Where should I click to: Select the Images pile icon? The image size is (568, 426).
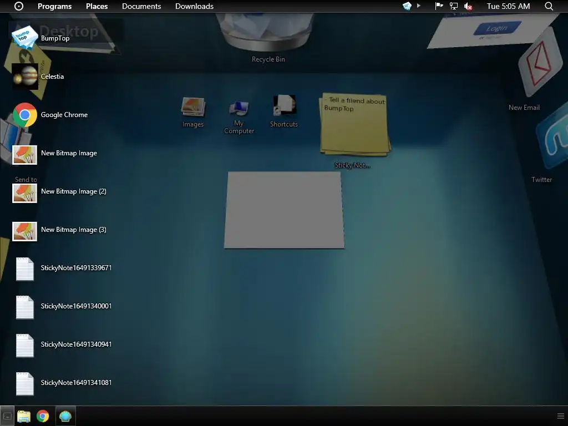(x=193, y=107)
